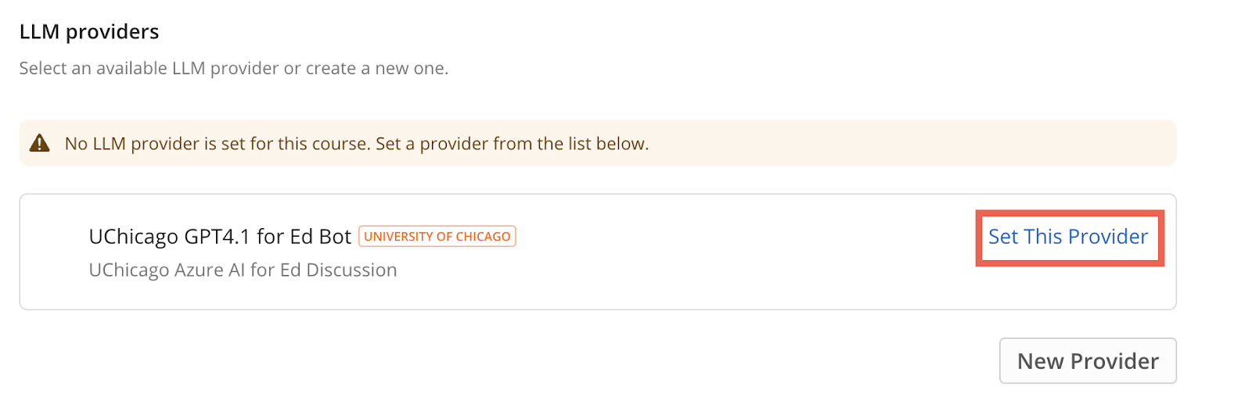Click the word 'Provider' in the New Provider button
Screen dimensions: 1252x407
[x=1114, y=362]
